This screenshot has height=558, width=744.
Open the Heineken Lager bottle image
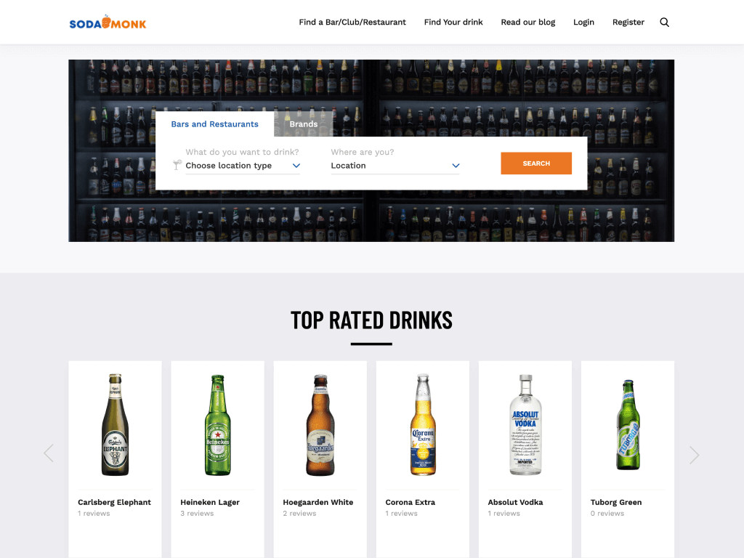pos(218,424)
